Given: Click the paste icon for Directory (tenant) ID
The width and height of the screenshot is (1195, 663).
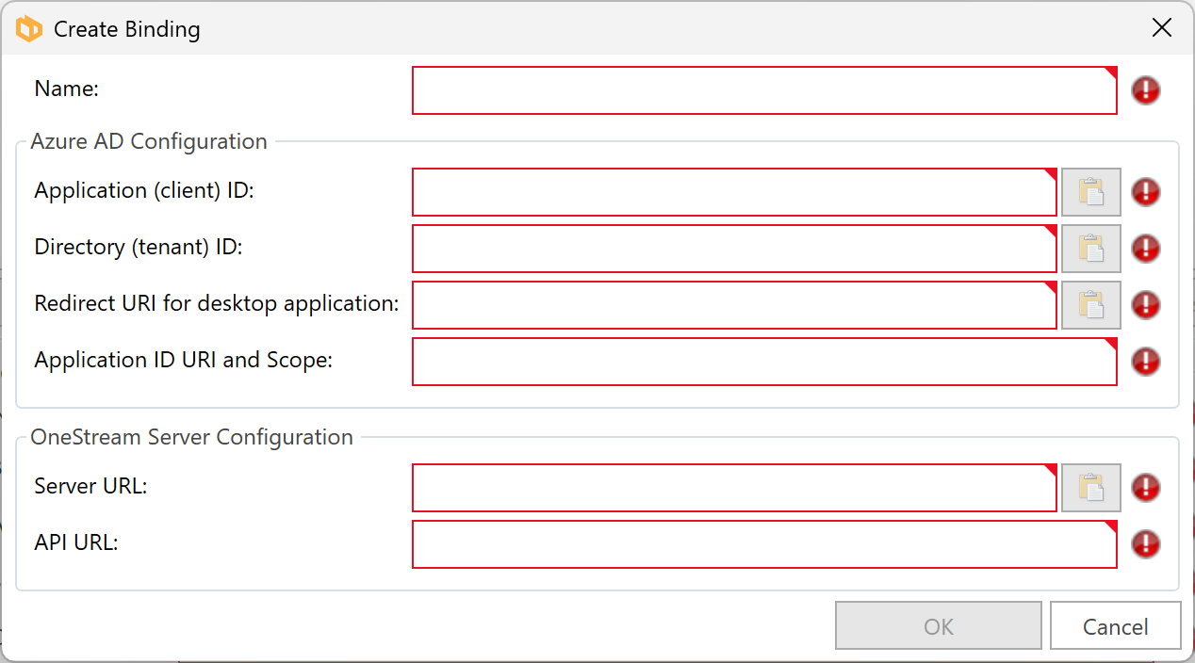Looking at the screenshot, I should (1091, 249).
